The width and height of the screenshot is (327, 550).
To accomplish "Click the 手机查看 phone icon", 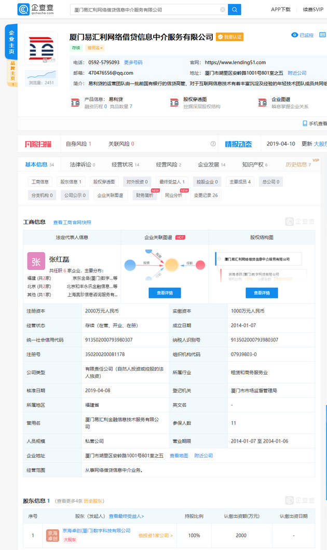I will pyautogui.click(x=305, y=123).
